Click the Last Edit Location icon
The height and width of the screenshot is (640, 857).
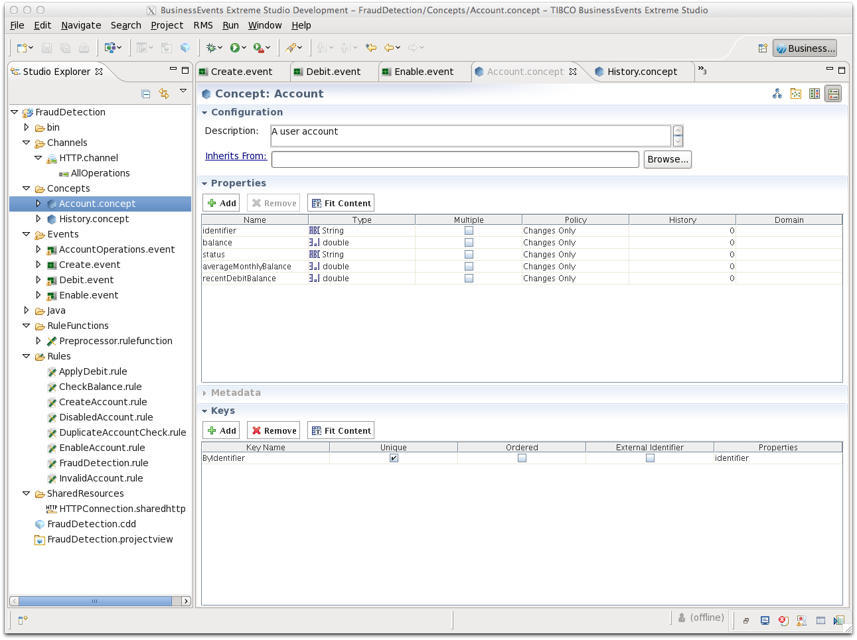click(x=371, y=48)
